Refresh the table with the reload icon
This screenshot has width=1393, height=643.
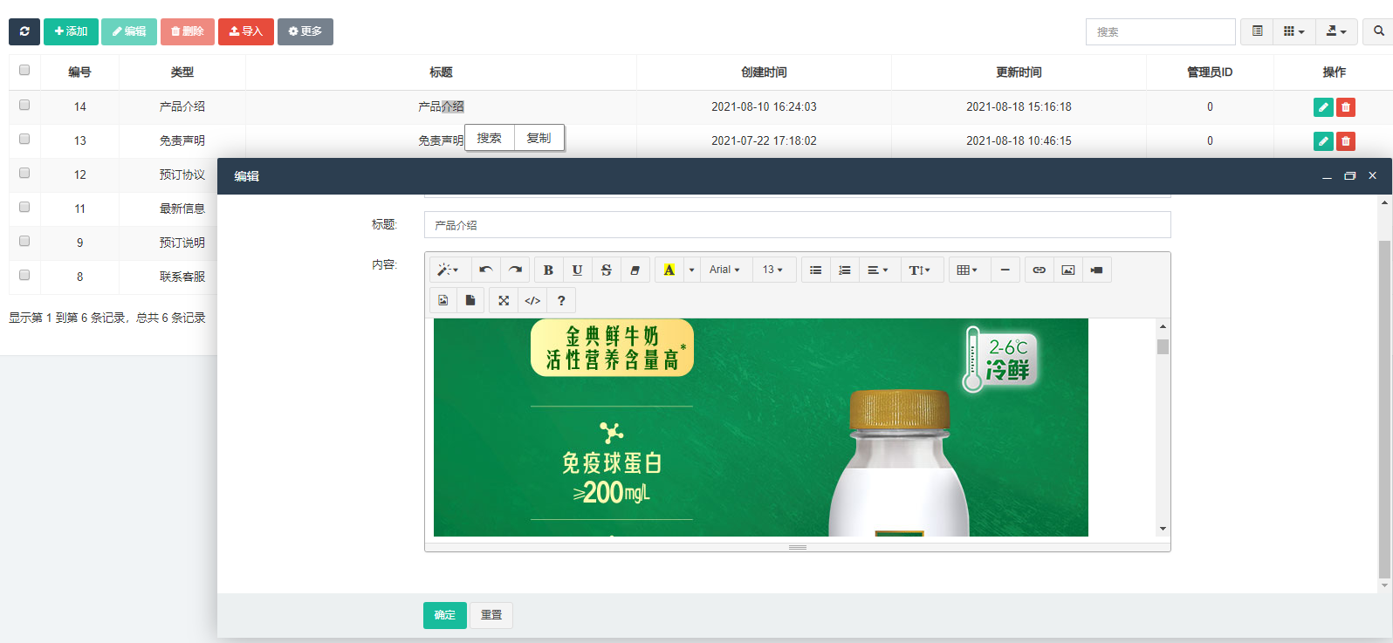[x=24, y=31]
